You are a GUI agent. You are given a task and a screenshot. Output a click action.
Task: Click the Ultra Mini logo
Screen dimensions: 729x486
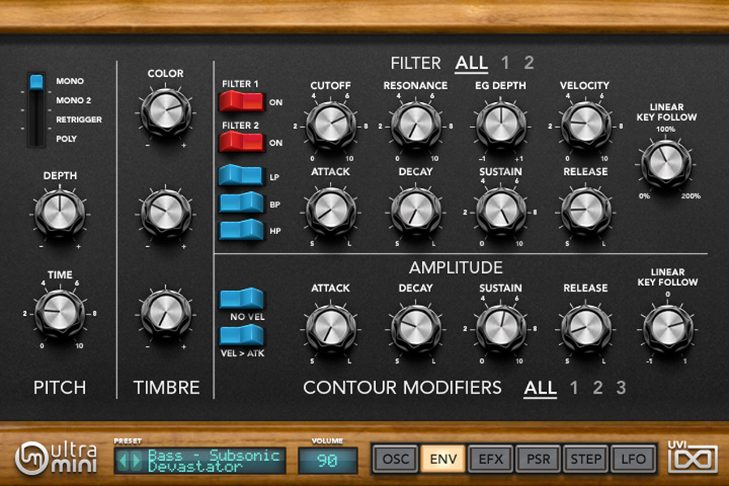pyautogui.click(x=56, y=458)
